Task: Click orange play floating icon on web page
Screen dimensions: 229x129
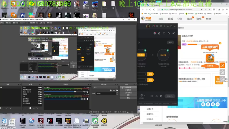Action: tap(222, 65)
